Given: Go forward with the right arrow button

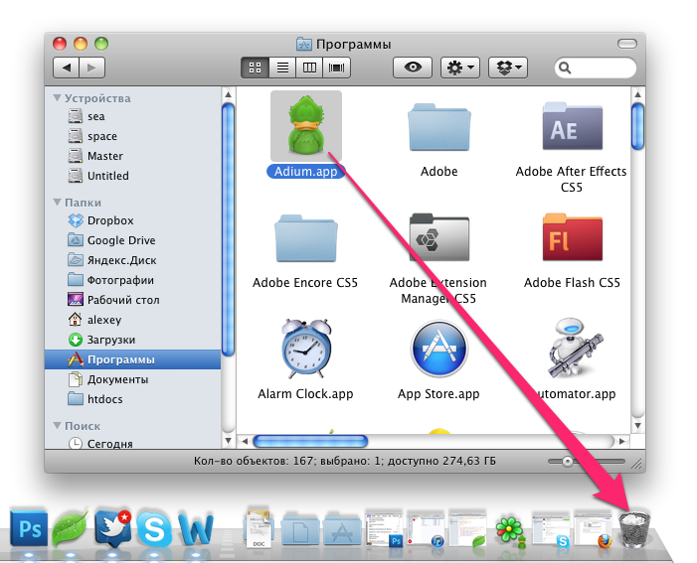Looking at the screenshot, I should pyautogui.click(x=92, y=68).
